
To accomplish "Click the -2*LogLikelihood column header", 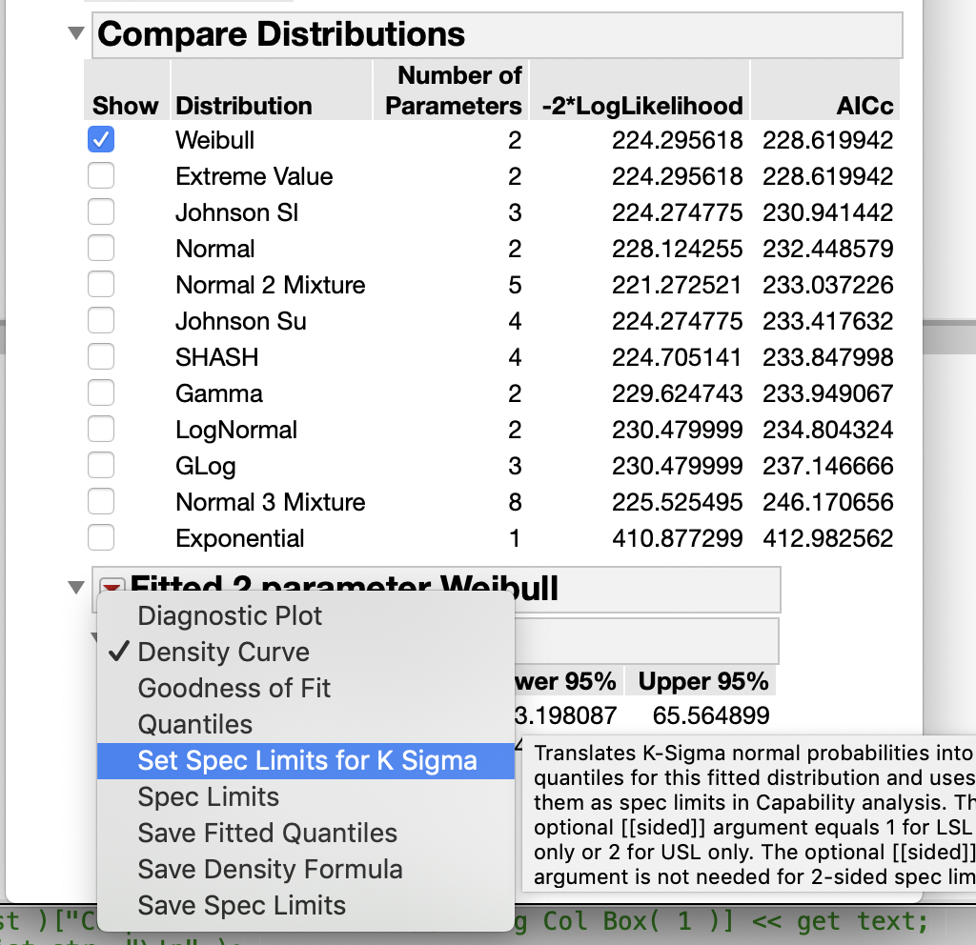I will [x=641, y=106].
